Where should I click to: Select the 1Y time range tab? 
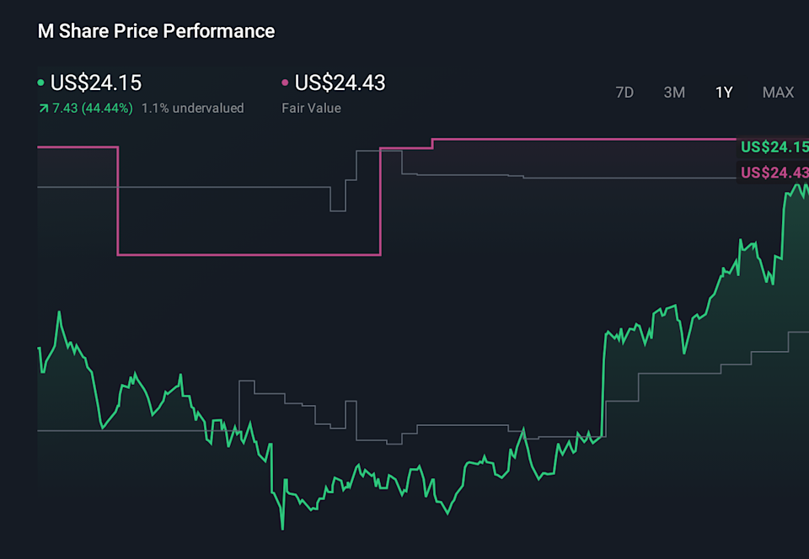tap(724, 93)
